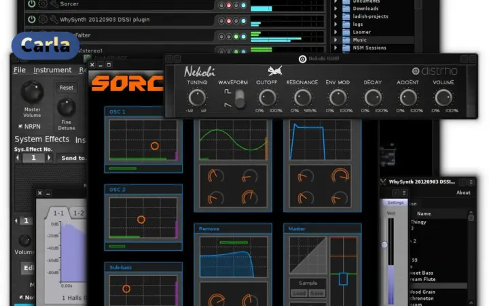Click the red LED in WhySynth plugin row

point(229,21)
